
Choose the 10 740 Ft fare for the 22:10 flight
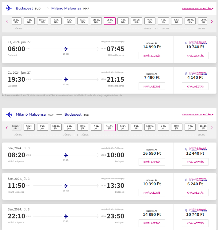click(x=195, y=223)
